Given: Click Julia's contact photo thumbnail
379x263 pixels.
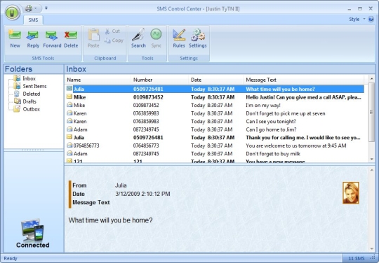Looking at the screenshot, I should pos(351,193).
